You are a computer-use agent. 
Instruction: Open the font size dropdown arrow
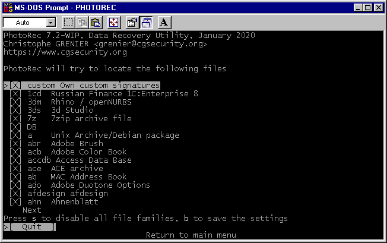tap(50, 23)
